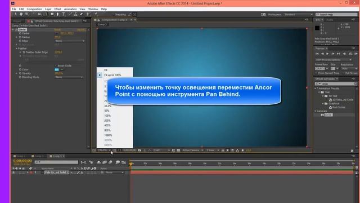Select the Puppet Pin tool
Viewport: 360px width, 203px height.
coord(96,14)
